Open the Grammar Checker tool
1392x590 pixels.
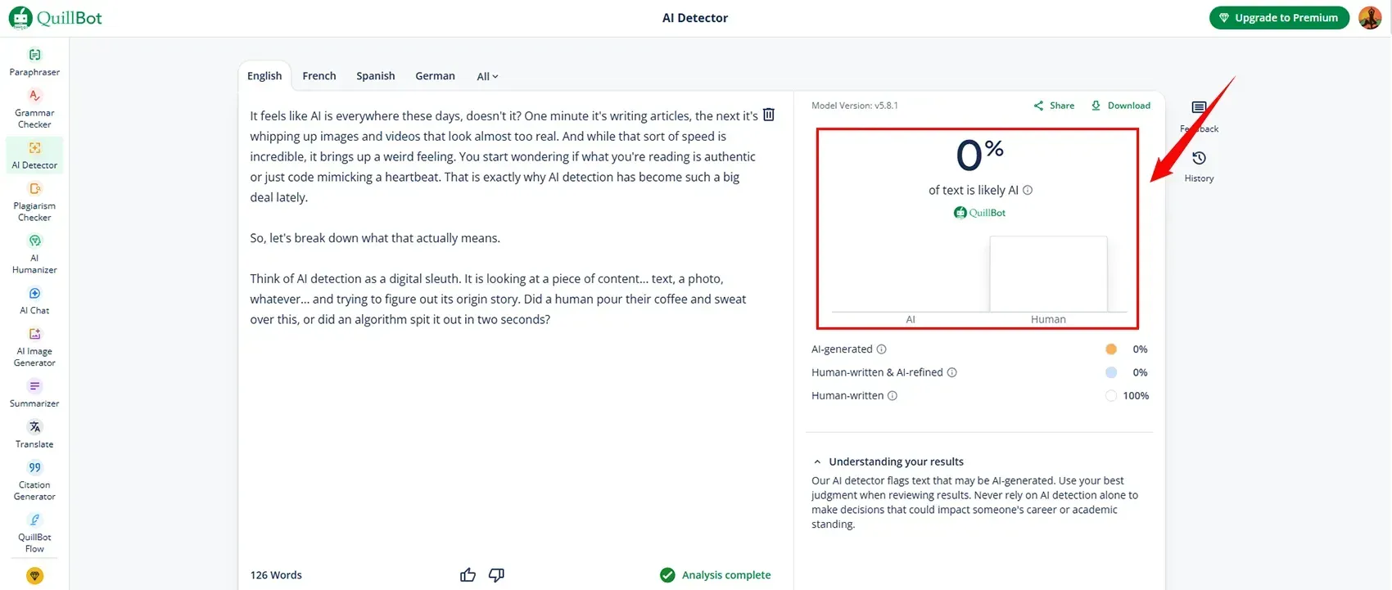(34, 109)
